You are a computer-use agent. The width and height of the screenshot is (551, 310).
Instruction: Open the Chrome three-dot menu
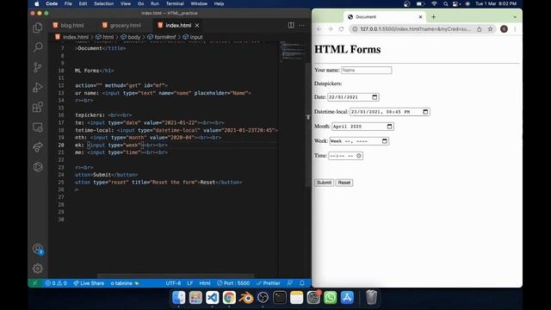[x=515, y=29]
